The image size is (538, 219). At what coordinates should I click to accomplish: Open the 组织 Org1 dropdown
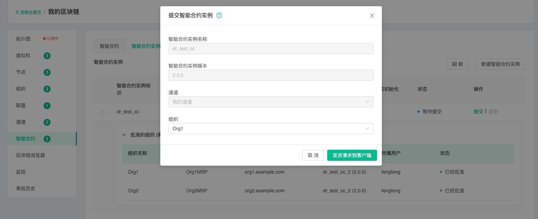pos(271,129)
